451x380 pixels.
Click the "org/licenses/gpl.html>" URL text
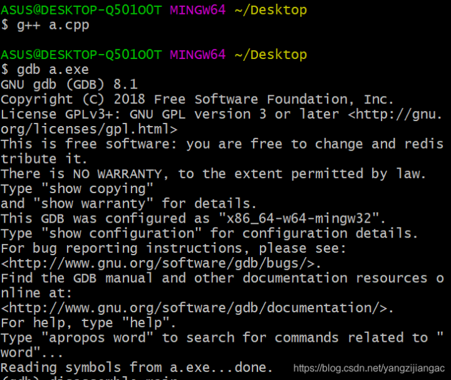click(89, 129)
